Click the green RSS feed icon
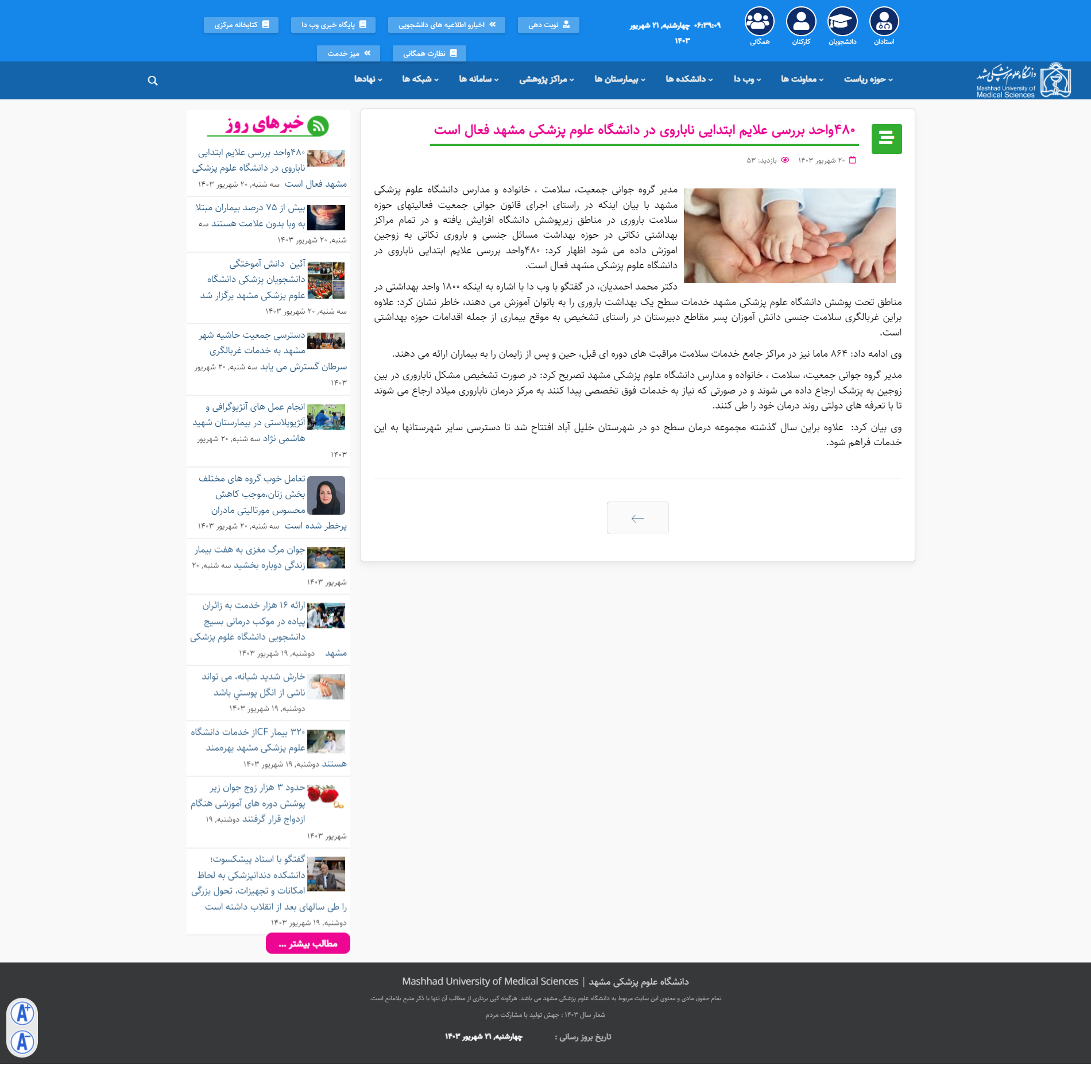This screenshot has height=1065, width=1091. click(x=318, y=126)
